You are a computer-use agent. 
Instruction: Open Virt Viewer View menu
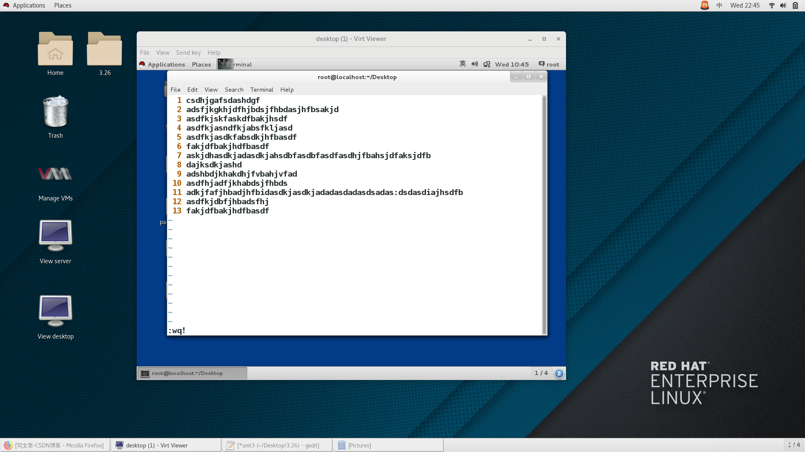163,53
